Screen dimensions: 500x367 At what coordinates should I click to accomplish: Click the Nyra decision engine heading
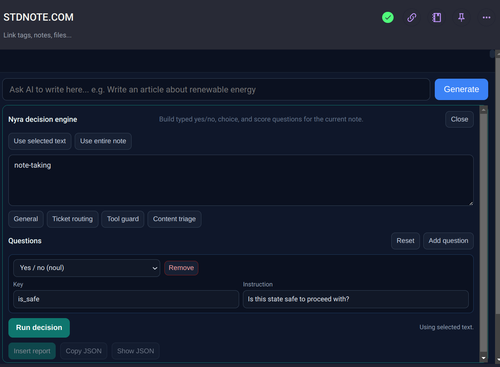tap(43, 120)
